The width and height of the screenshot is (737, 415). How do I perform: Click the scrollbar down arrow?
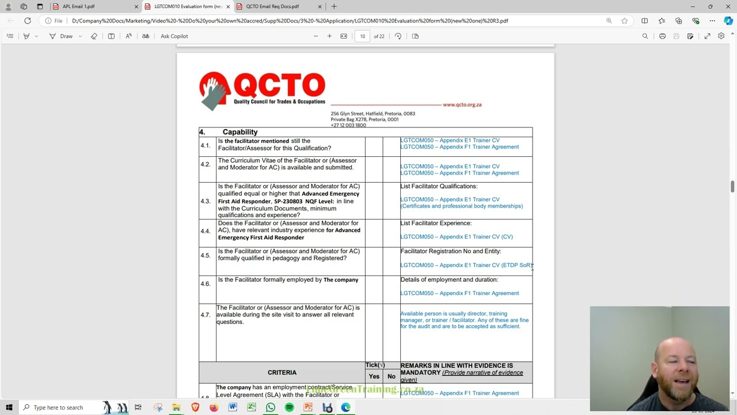point(732,394)
